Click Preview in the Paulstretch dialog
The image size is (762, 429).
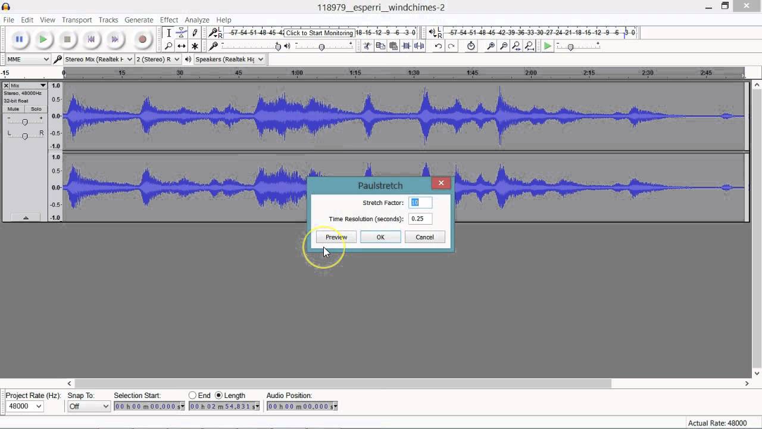click(336, 237)
